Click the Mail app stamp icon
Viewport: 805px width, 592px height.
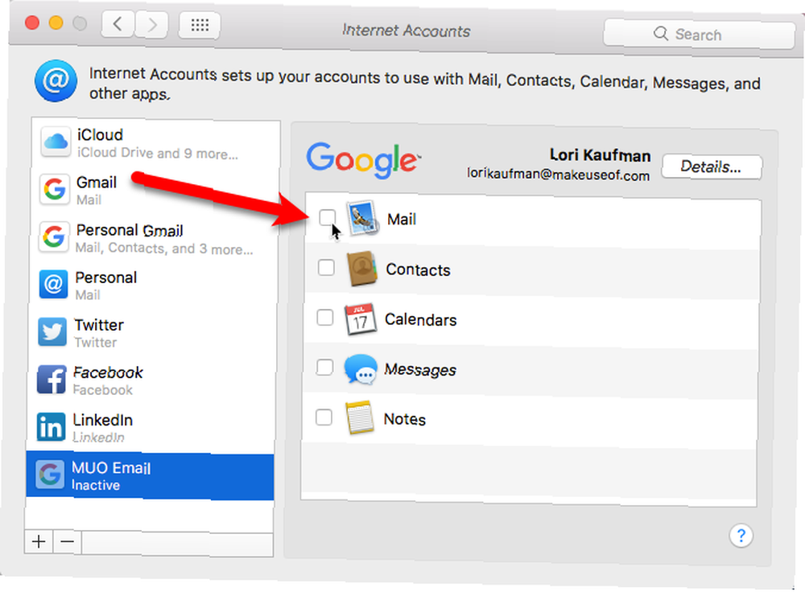[x=363, y=219]
